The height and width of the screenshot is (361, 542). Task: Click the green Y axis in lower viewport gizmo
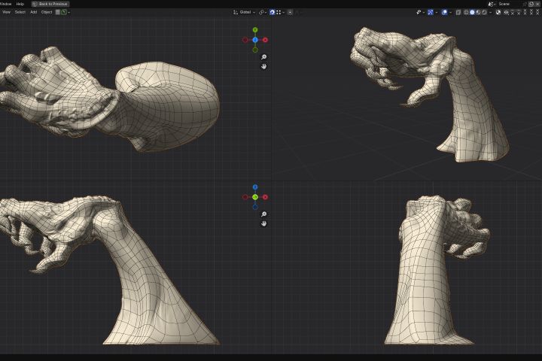(x=255, y=197)
